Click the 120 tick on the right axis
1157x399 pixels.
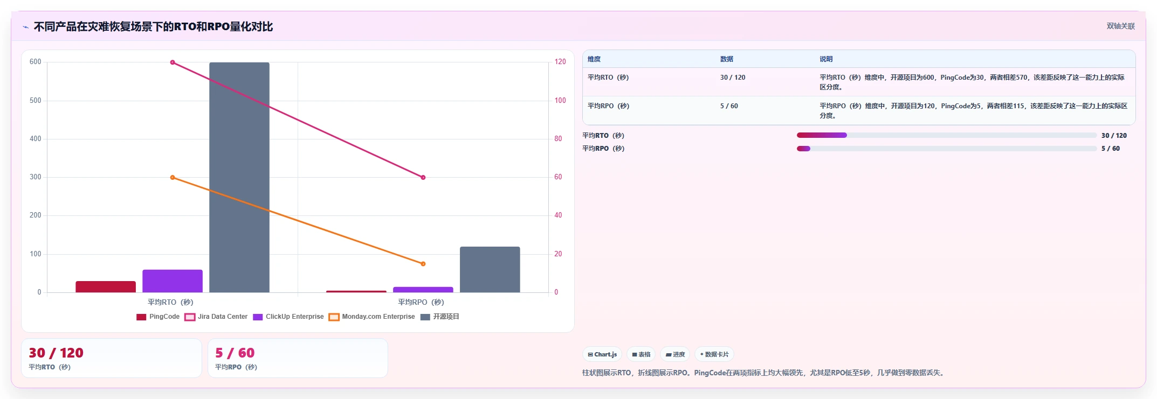(560, 62)
